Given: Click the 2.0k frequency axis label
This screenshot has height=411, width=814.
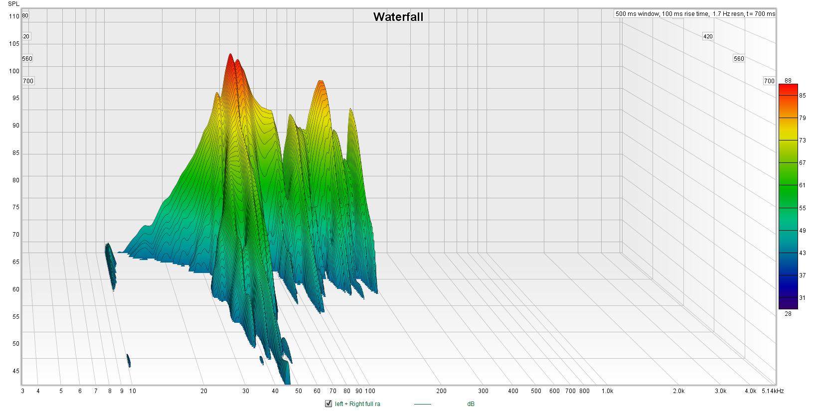Looking at the screenshot, I should point(678,391).
